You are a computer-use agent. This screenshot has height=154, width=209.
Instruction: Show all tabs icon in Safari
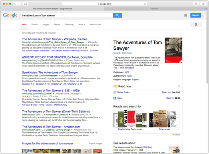(x=203, y=4)
